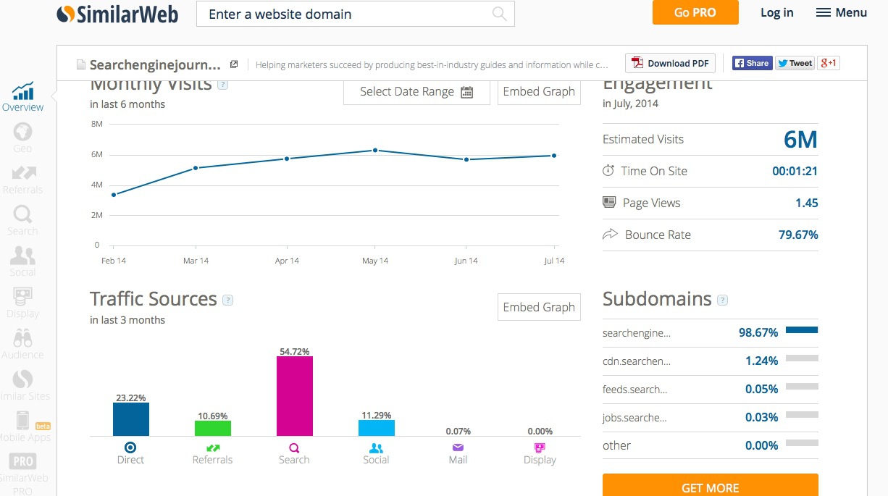Open the Audience binoculars section
Screen dimensions: 888x496
[x=22, y=345]
